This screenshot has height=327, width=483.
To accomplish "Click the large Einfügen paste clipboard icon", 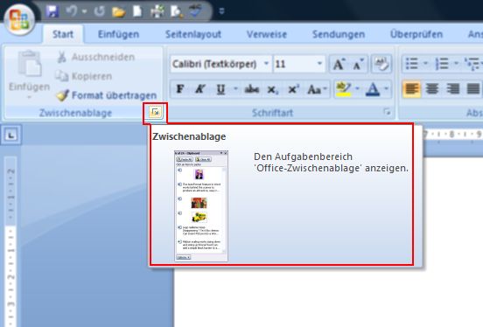I will (30, 64).
